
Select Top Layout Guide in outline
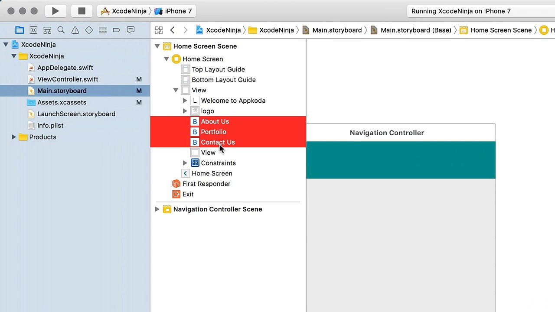[218, 69]
